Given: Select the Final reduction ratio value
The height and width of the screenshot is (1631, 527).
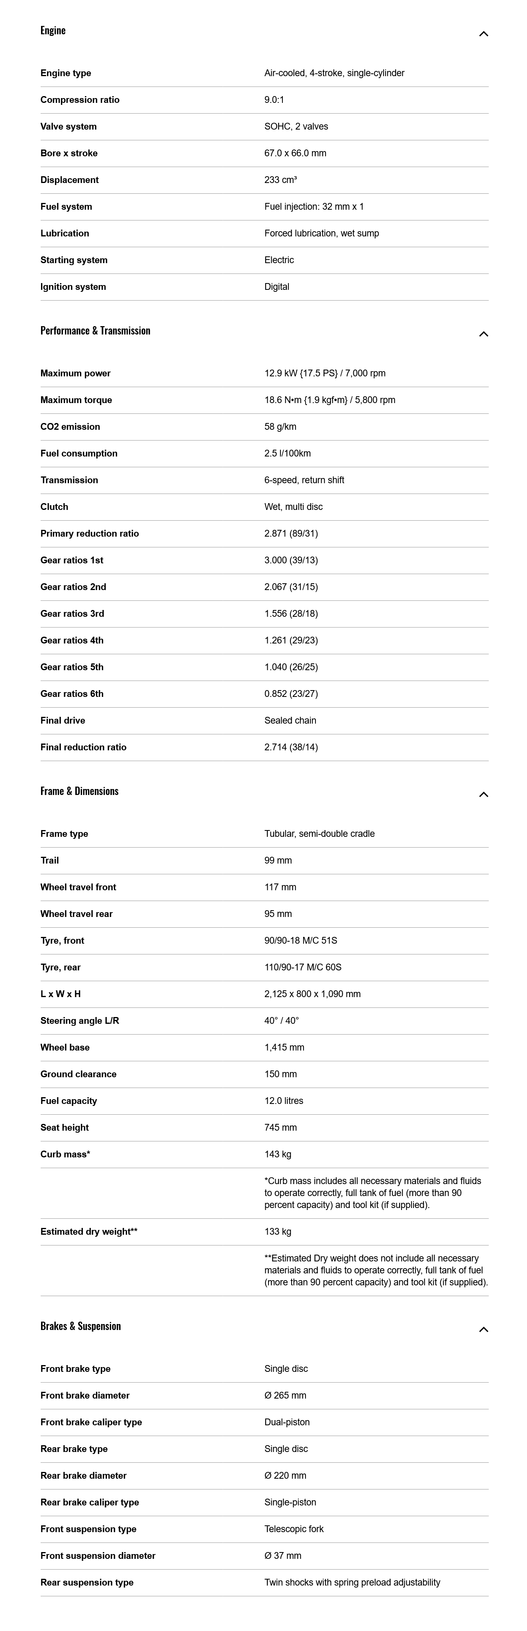Looking at the screenshot, I should (x=291, y=747).
